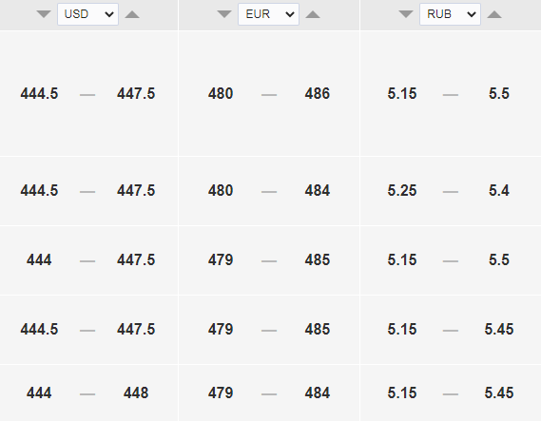Select the 5.25 RUB buy rate

pos(402,190)
